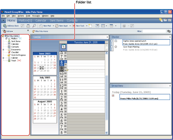The width and height of the screenshot is (173, 140).
Task: Click the view settings icon with dropdown
Action: (x=103, y=26)
